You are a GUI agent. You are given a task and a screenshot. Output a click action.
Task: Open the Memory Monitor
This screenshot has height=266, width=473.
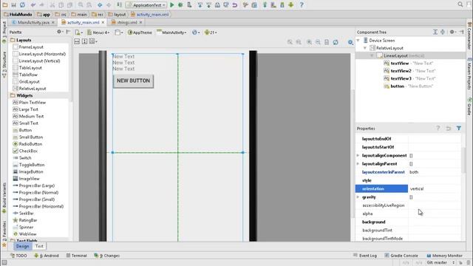[444, 256]
